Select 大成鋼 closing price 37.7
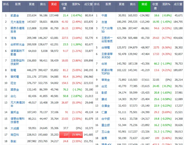This screenshot has height=145, width=185. (66, 128)
